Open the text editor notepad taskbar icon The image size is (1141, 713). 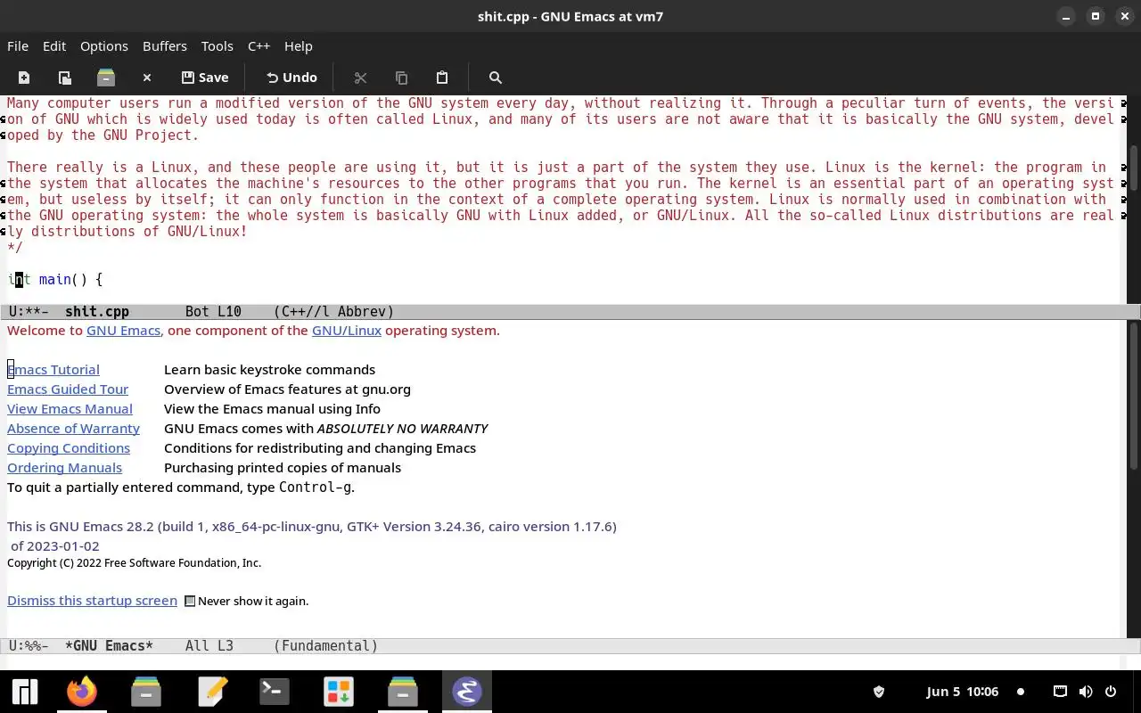212,692
